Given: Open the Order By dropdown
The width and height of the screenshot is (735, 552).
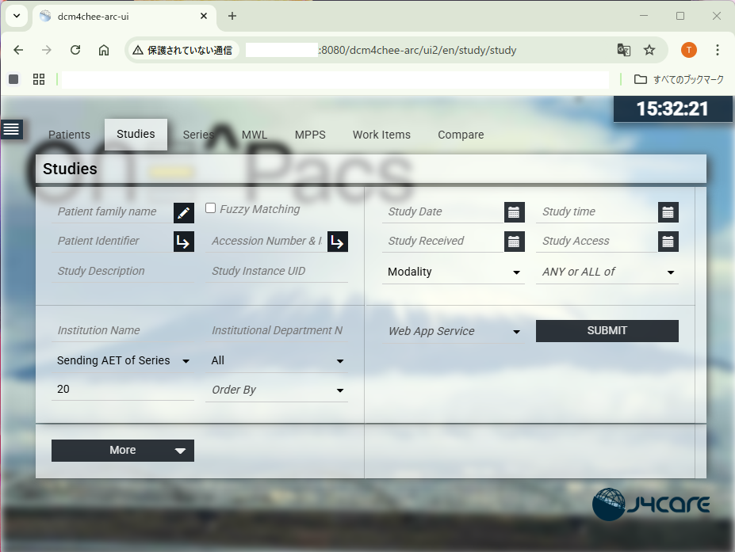Looking at the screenshot, I should 277,390.
